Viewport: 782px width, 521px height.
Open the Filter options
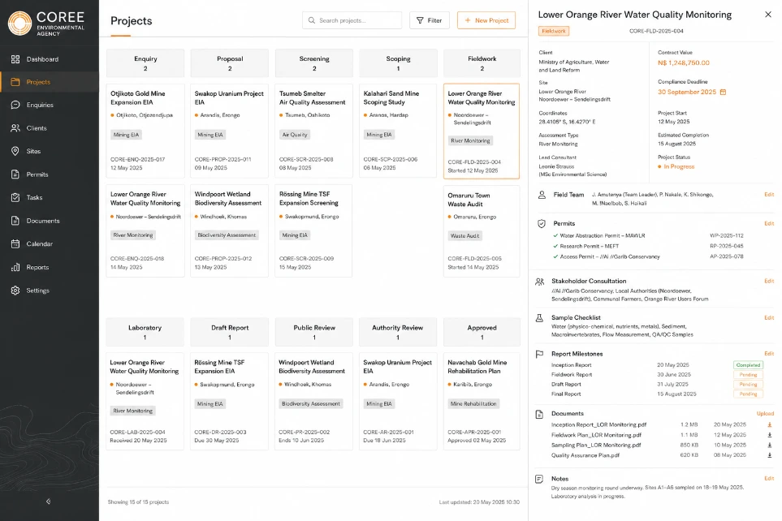pyautogui.click(x=430, y=20)
